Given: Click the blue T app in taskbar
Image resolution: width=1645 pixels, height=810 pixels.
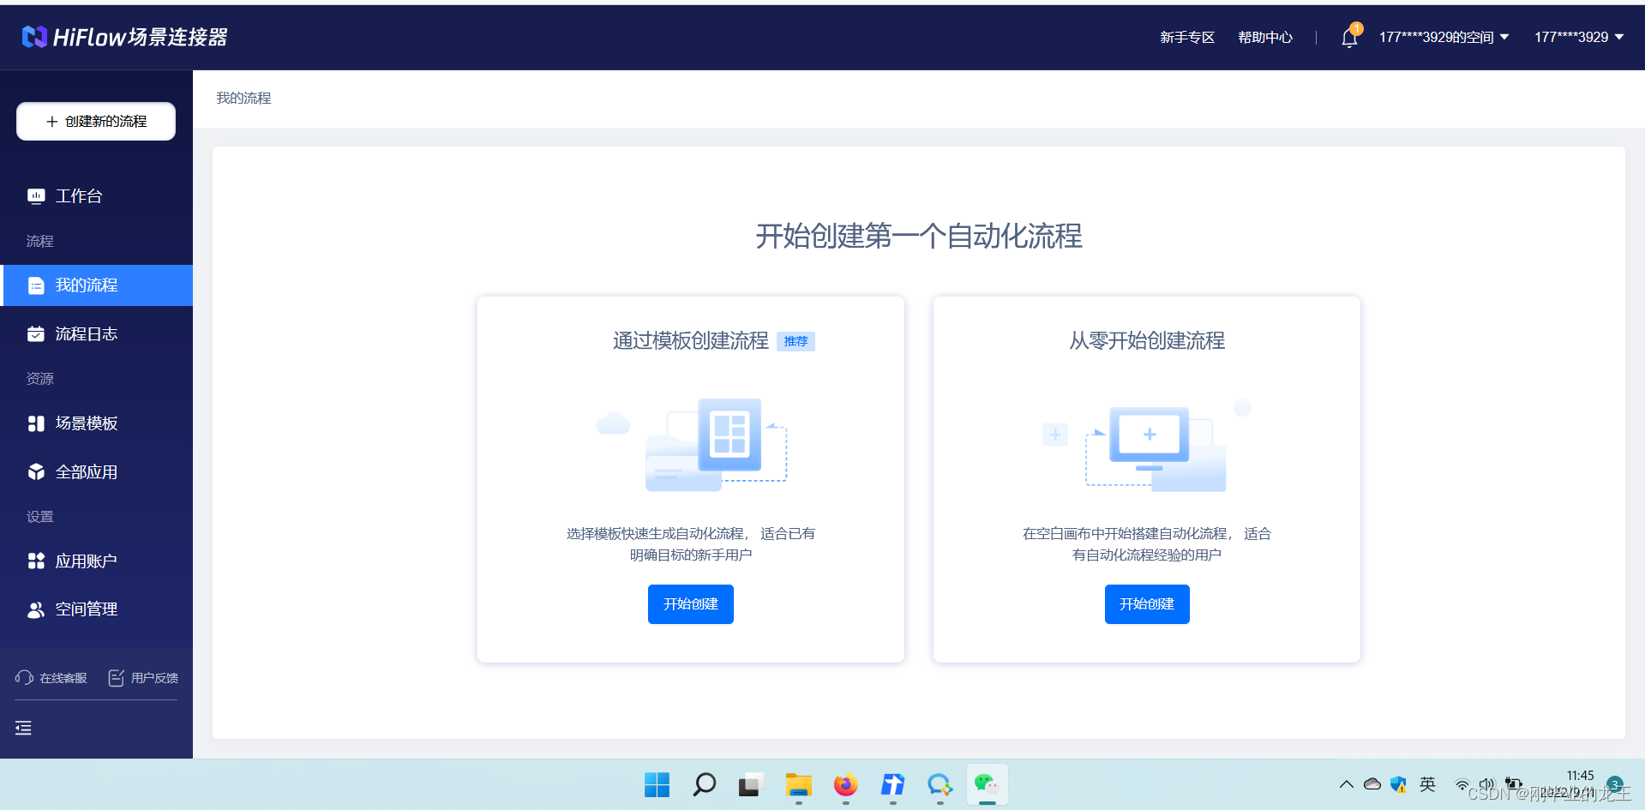Looking at the screenshot, I should pyautogui.click(x=892, y=784).
